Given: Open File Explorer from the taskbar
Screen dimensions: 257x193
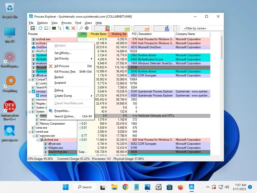Looking at the screenshot, I should click(x=114, y=187).
